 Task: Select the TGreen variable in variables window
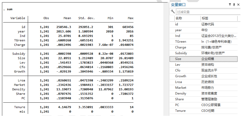[204, 42]
